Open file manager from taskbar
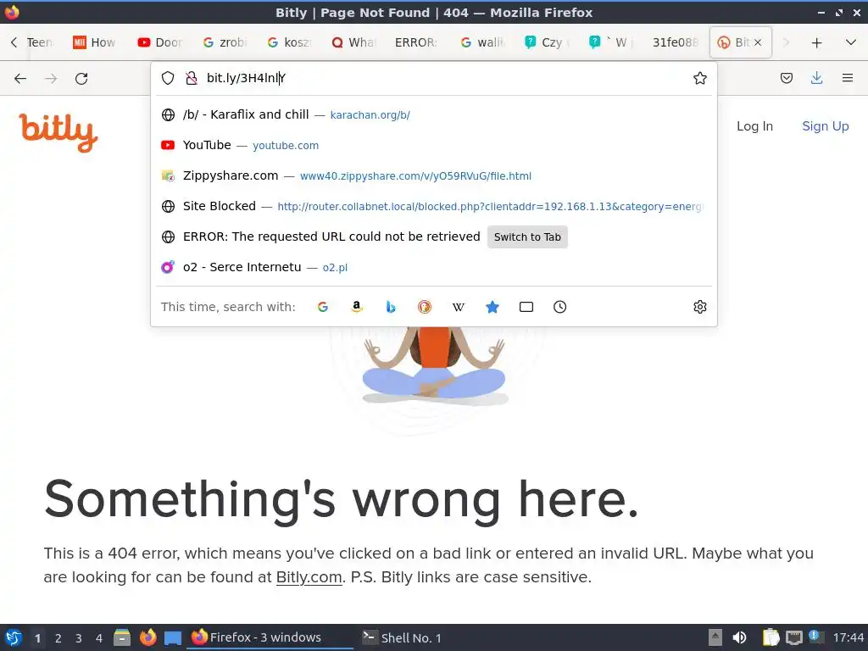868x651 pixels. tap(122, 637)
